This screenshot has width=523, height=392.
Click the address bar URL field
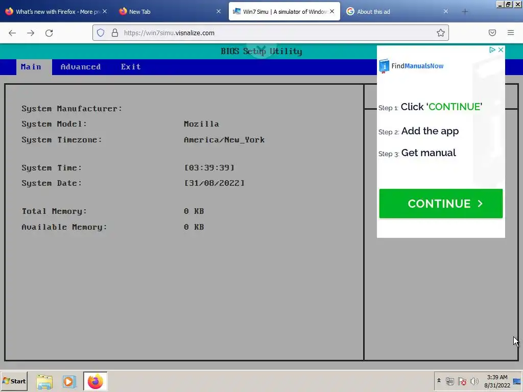pyautogui.click(x=270, y=33)
